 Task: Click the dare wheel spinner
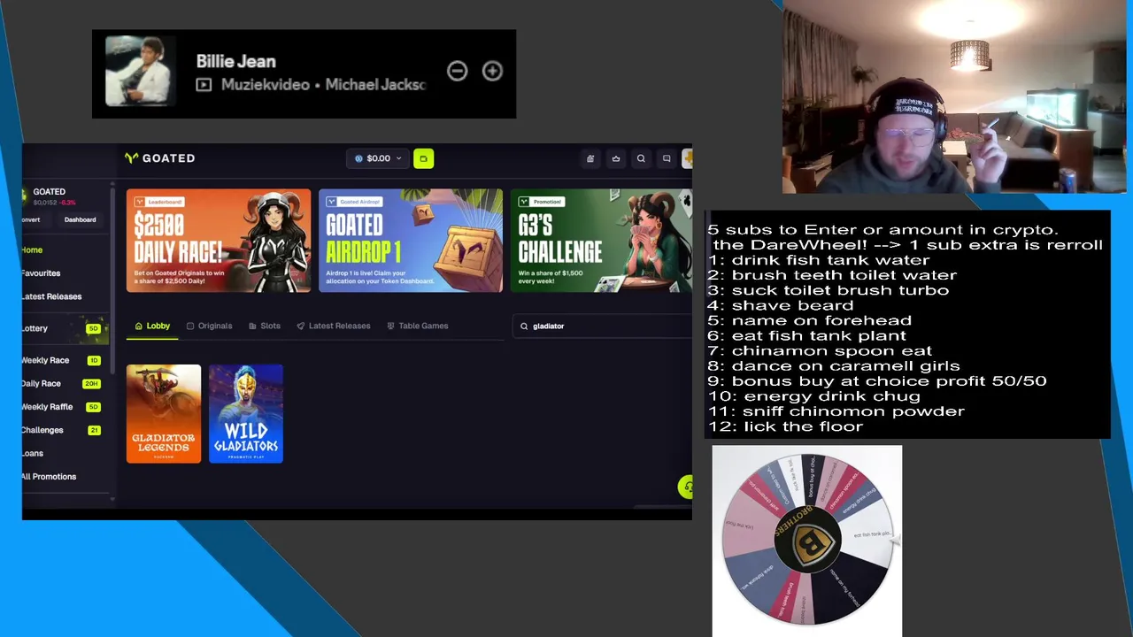(806, 539)
